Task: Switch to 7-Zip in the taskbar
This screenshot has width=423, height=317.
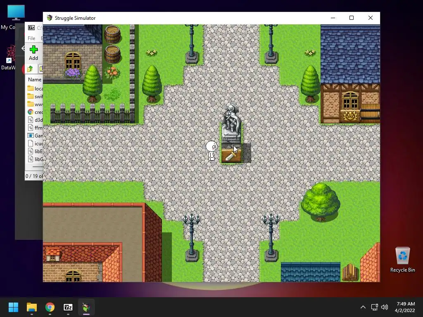Action: coord(68,307)
